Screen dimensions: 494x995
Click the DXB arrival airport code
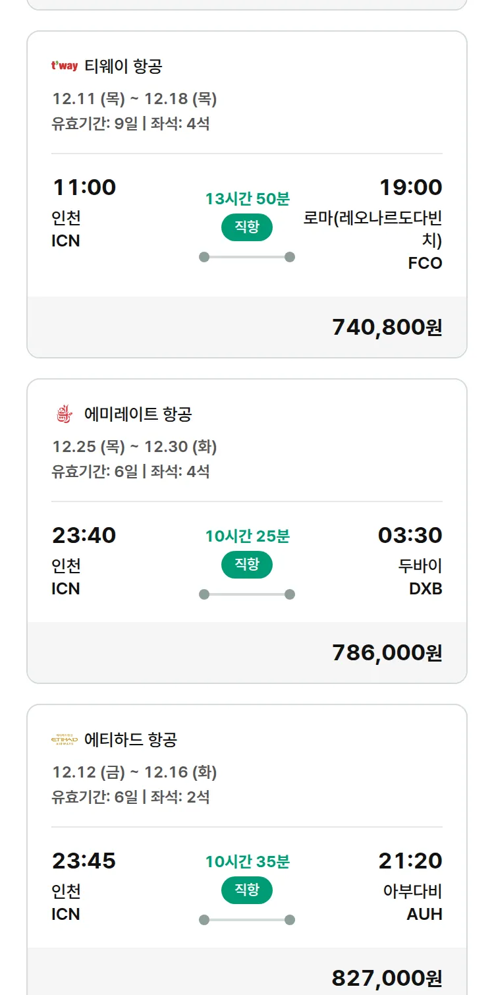pyautogui.click(x=425, y=589)
